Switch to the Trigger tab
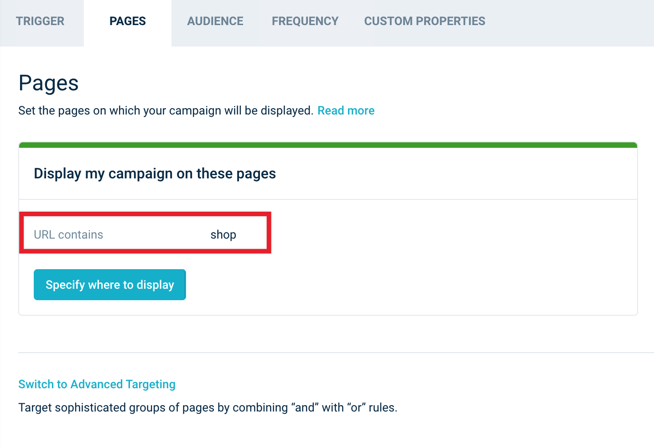Image resolution: width=654 pixels, height=448 pixels. pos(40,21)
